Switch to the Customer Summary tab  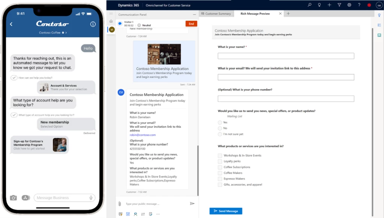[x=216, y=13]
